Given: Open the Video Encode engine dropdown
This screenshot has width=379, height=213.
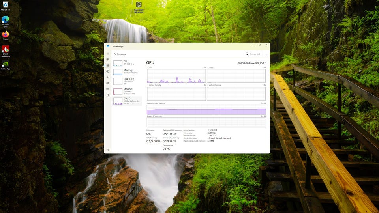Looking at the screenshot, I should pos(154,85).
